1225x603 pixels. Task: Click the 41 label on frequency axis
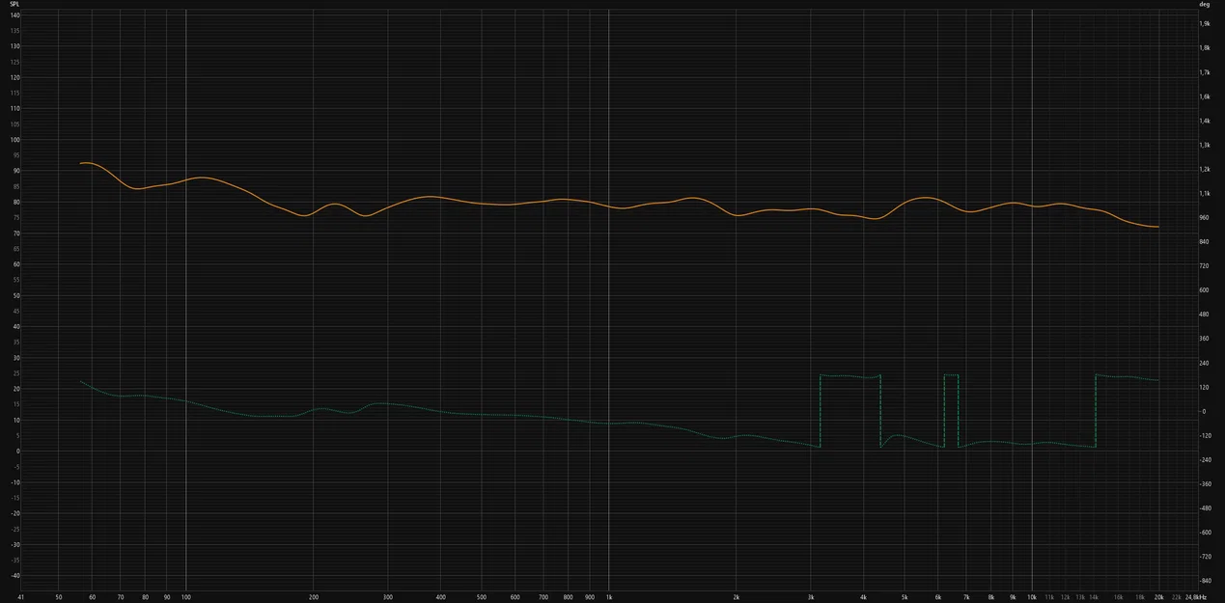(x=21, y=597)
